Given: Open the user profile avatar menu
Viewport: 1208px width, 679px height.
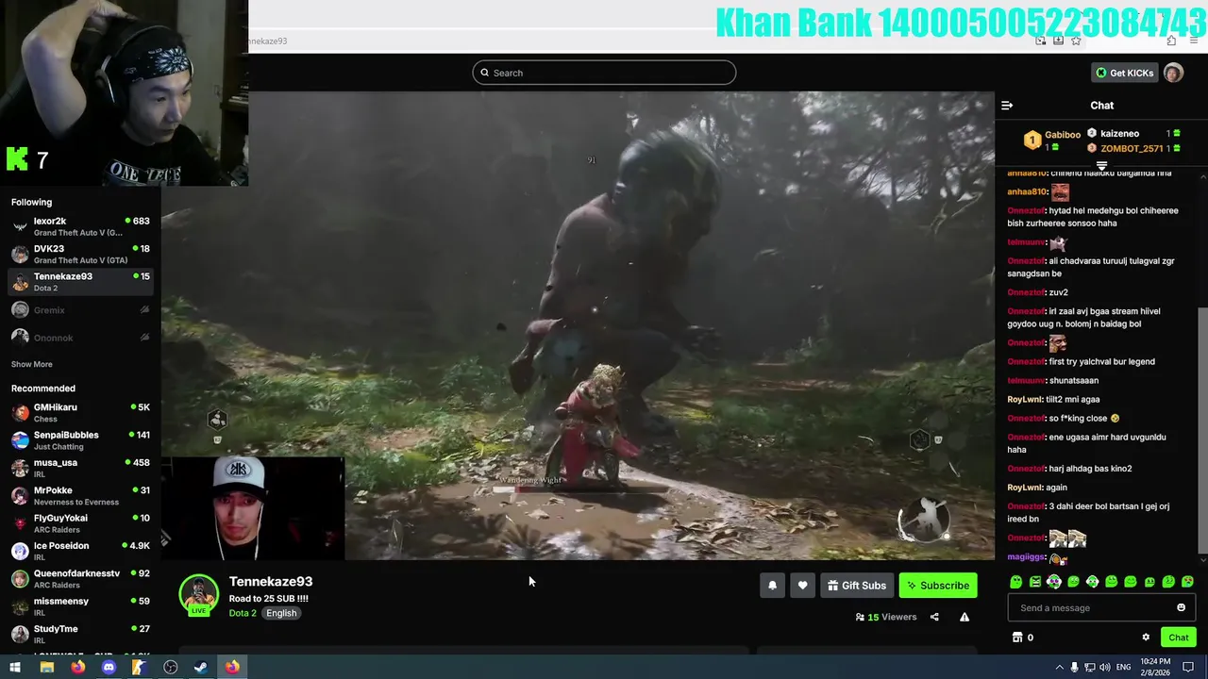Looking at the screenshot, I should pos(1173,73).
